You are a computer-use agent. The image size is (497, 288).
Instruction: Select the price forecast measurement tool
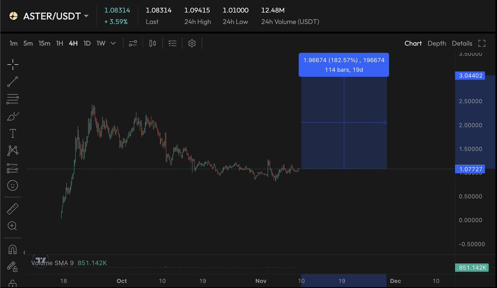click(x=13, y=168)
